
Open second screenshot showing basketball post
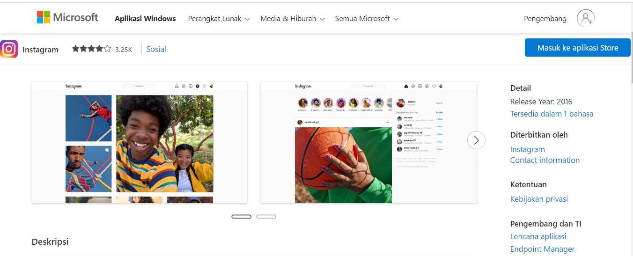tap(368, 142)
